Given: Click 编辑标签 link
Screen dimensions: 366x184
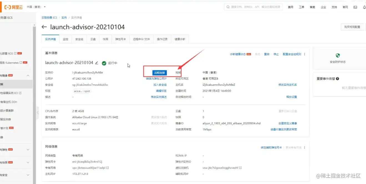Looking at the screenshot, I should click(161, 91).
